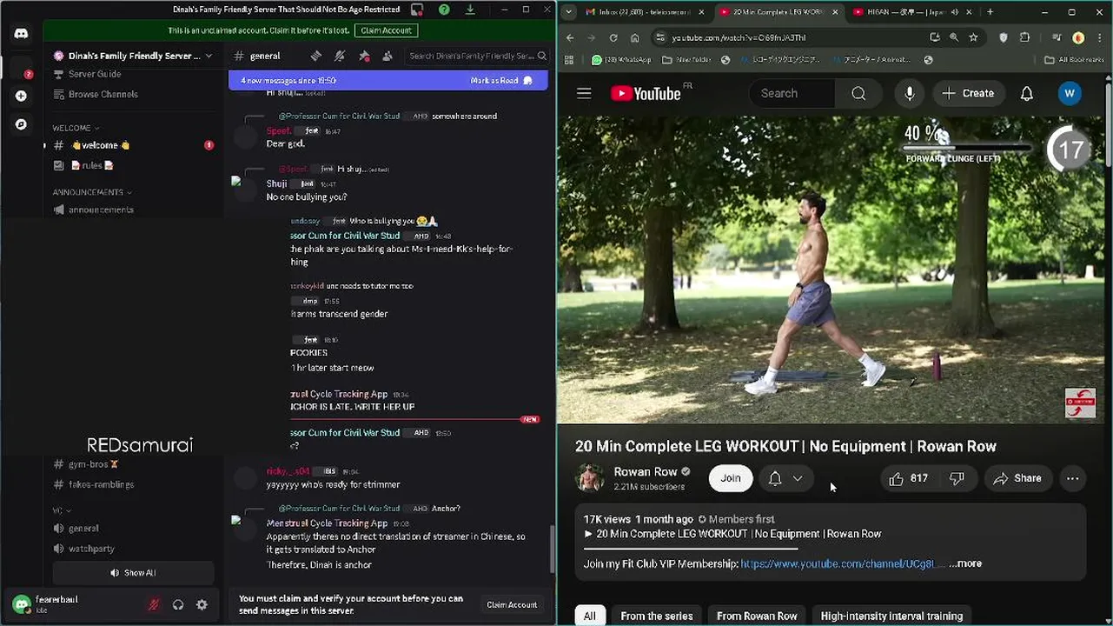Open YouTube notifications bell
The height and width of the screenshot is (626, 1113).
pos(1027,93)
